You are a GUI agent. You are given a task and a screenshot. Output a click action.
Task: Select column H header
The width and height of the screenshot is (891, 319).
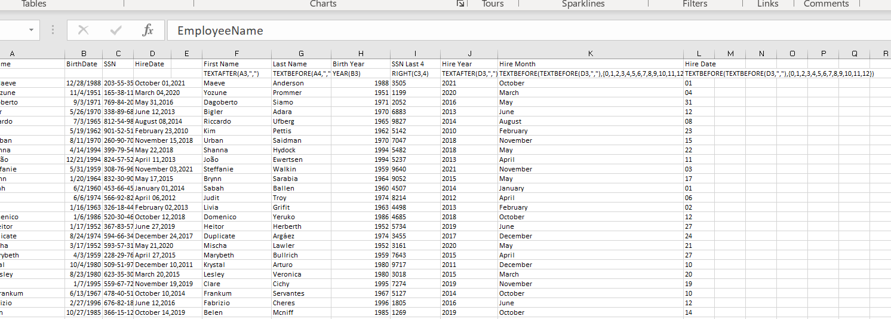click(361, 54)
